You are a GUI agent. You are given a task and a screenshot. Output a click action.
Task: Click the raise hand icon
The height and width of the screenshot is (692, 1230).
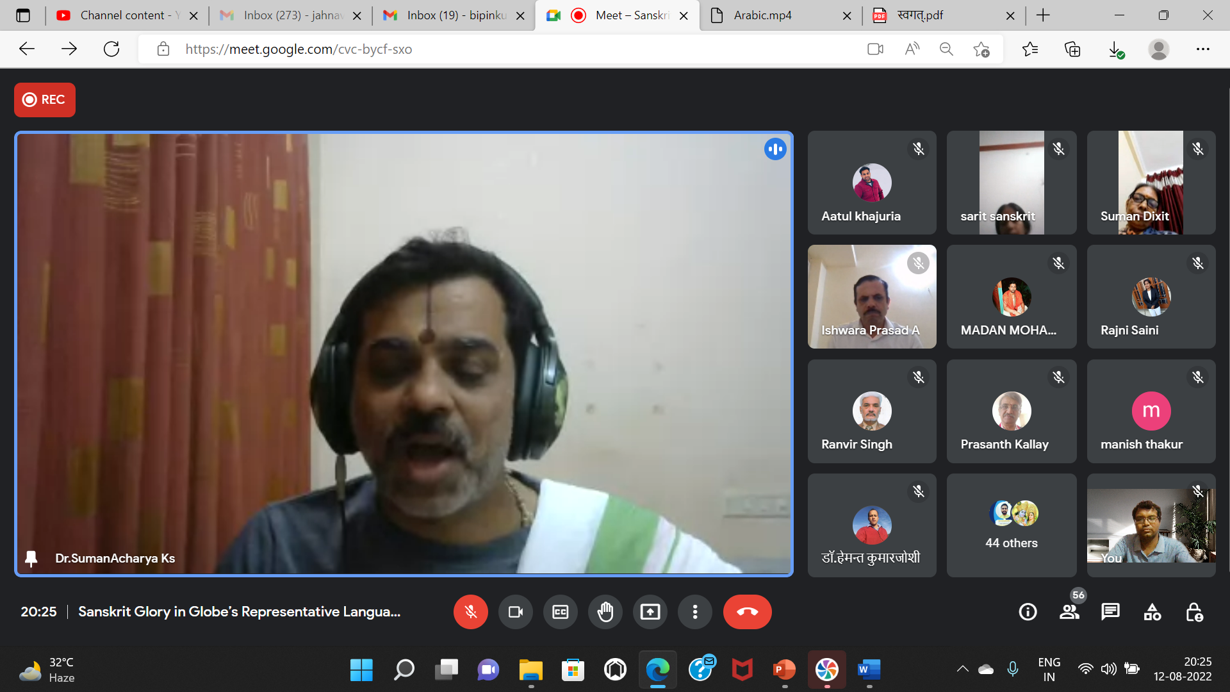(605, 612)
